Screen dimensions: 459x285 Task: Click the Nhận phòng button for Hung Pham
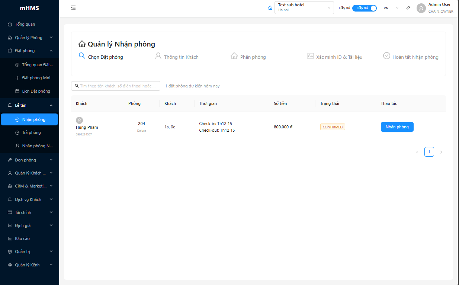tap(397, 127)
